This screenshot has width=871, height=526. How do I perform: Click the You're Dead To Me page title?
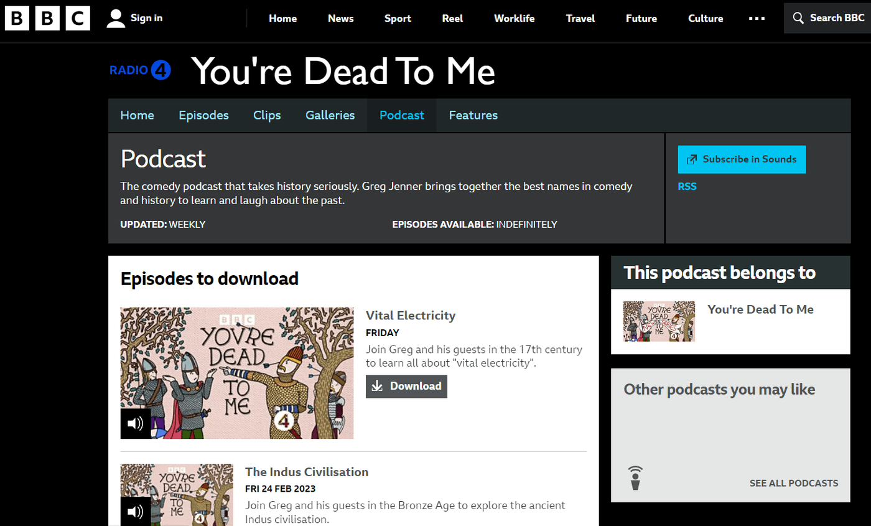coord(343,71)
